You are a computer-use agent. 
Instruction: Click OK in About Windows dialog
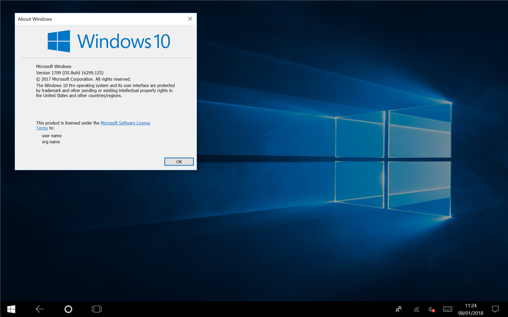(179, 162)
